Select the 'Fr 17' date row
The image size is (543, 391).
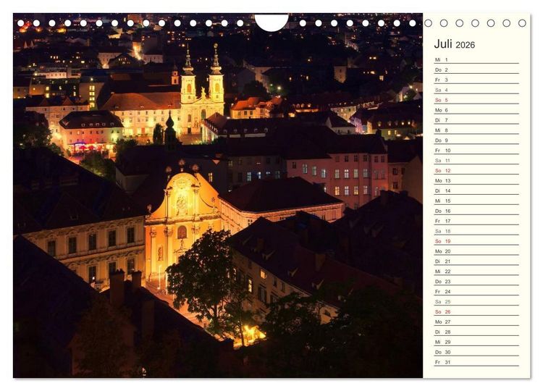[x=476, y=221]
